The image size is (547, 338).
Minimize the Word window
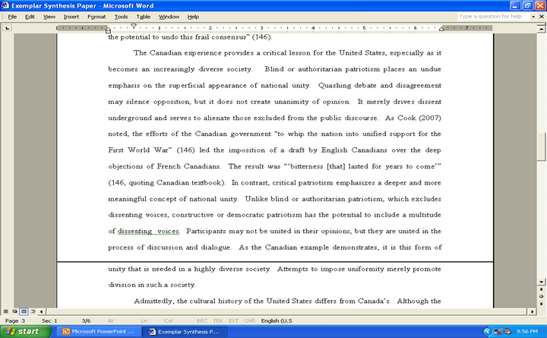pos(515,5)
